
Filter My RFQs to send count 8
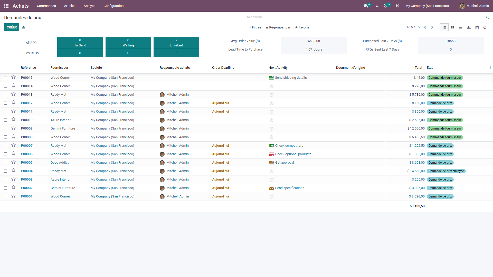pos(80,53)
